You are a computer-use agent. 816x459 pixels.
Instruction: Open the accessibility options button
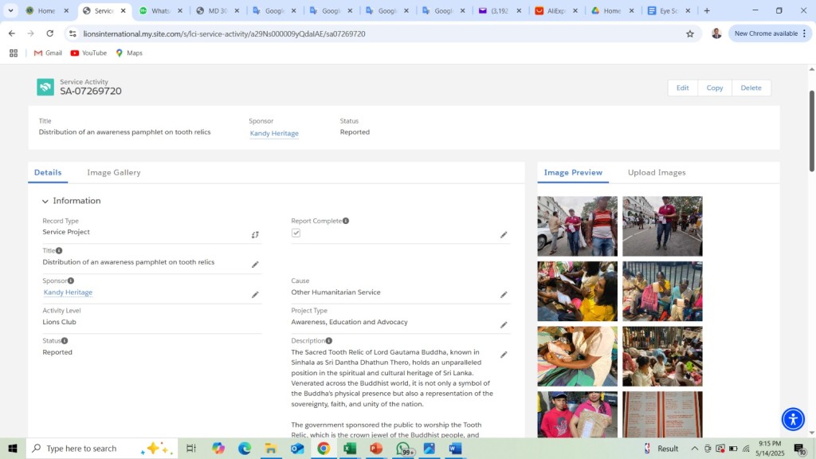point(793,419)
